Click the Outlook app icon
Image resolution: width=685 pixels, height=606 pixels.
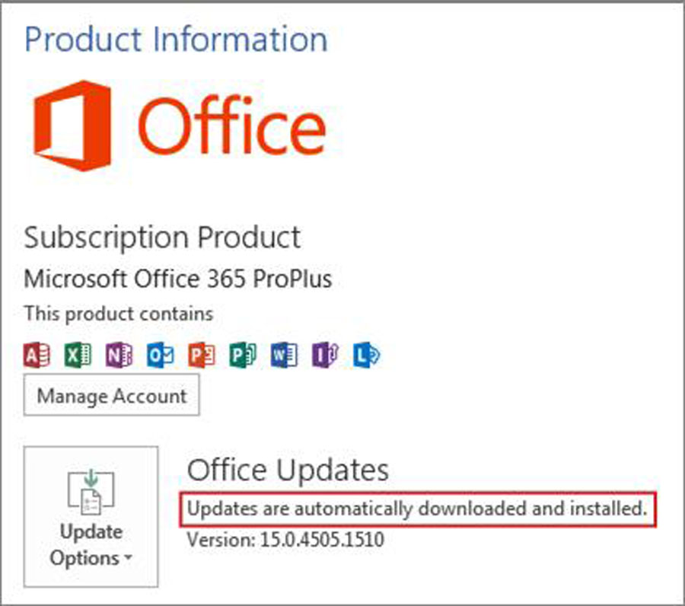[x=160, y=355]
